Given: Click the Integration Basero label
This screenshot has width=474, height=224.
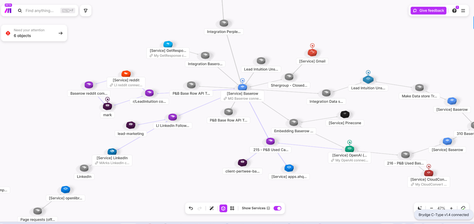Looking at the screenshot, I should pos(205,64).
